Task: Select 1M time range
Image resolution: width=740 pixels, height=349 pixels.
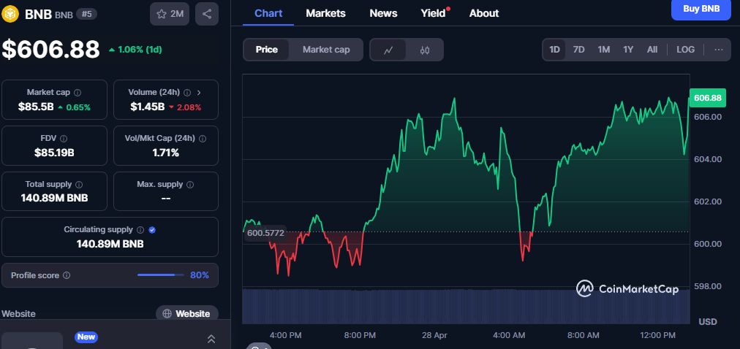Action: point(603,50)
